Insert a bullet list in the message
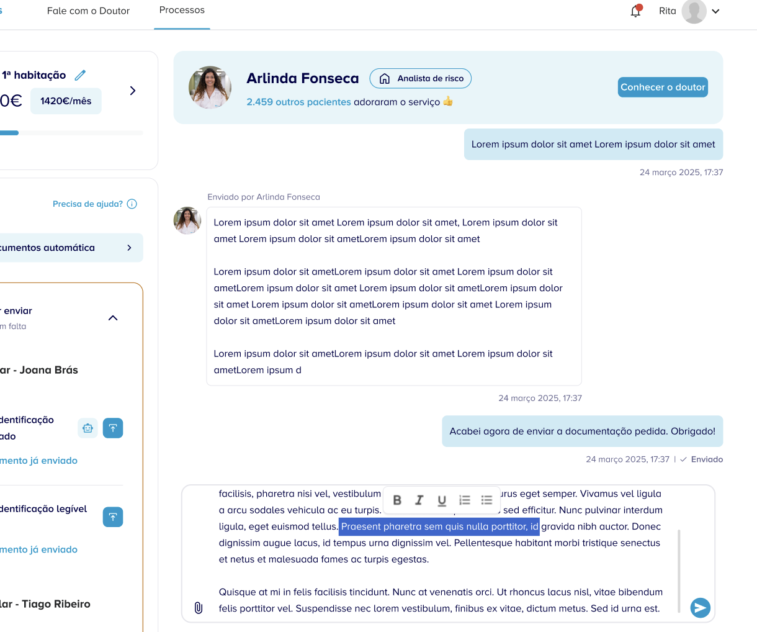The height and width of the screenshot is (632, 757). (x=487, y=500)
